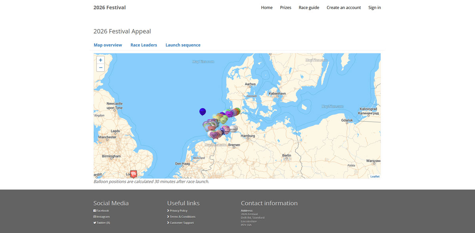This screenshot has width=475, height=233.
Task: Click the red launch site marker near London
Action: [134, 174]
